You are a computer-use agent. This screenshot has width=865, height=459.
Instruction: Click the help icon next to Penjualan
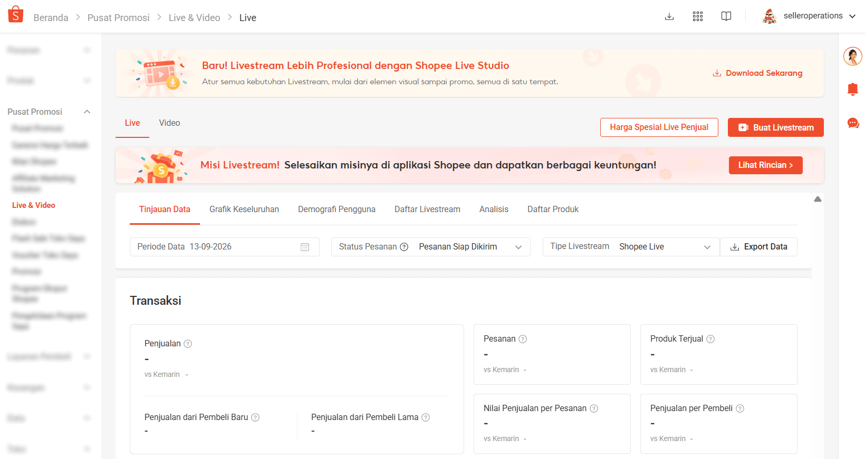tap(188, 344)
